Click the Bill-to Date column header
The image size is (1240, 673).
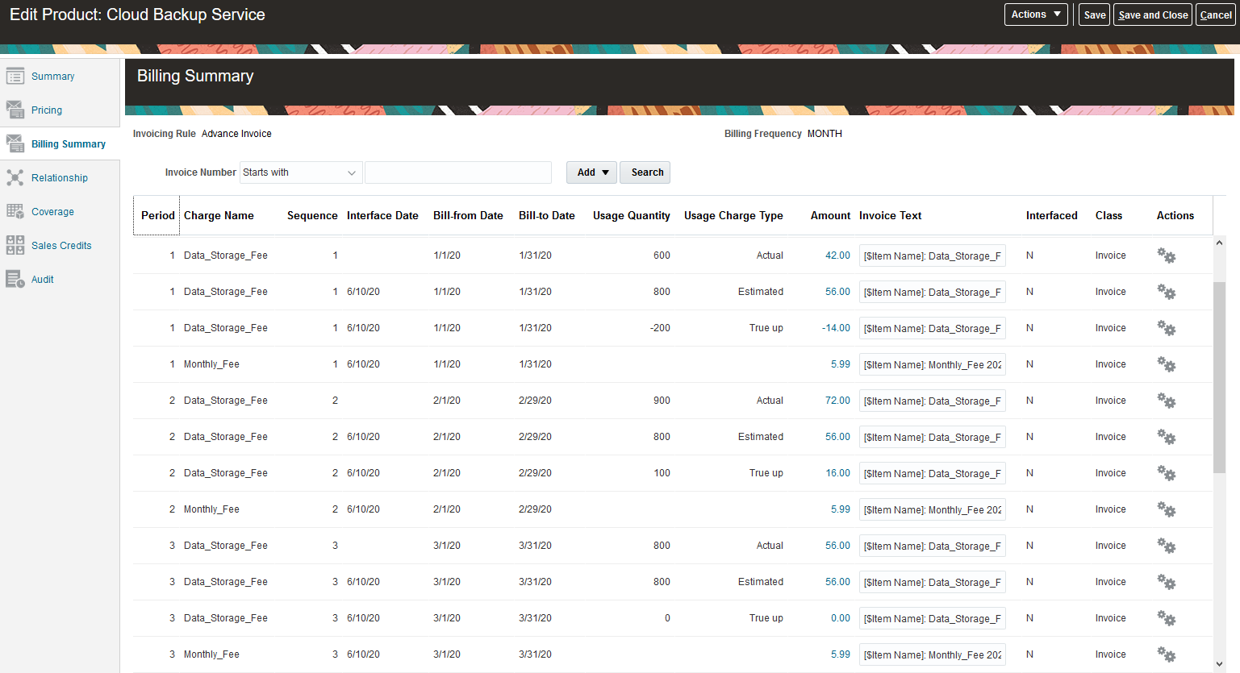coord(547,215)
